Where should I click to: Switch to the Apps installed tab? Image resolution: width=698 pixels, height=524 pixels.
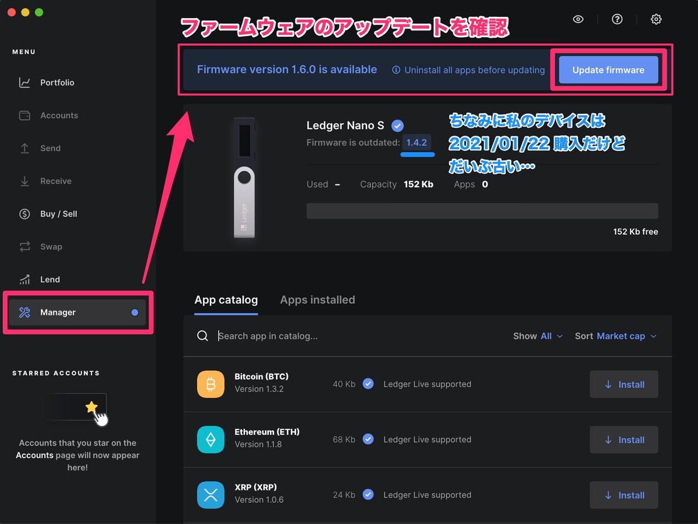point(318,300)
